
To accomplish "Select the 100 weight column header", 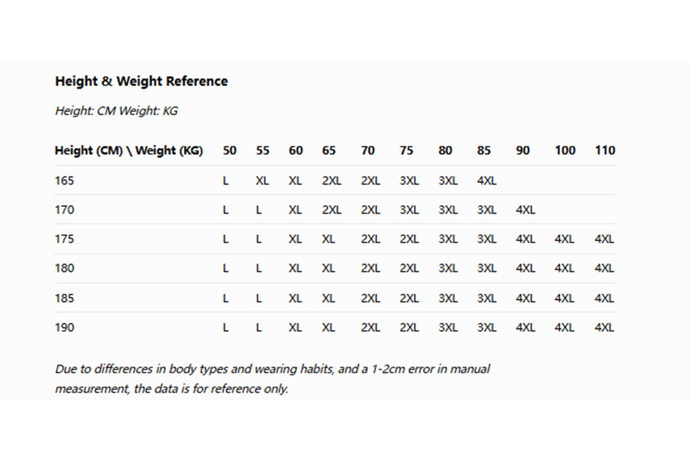I will click(565, 150).
